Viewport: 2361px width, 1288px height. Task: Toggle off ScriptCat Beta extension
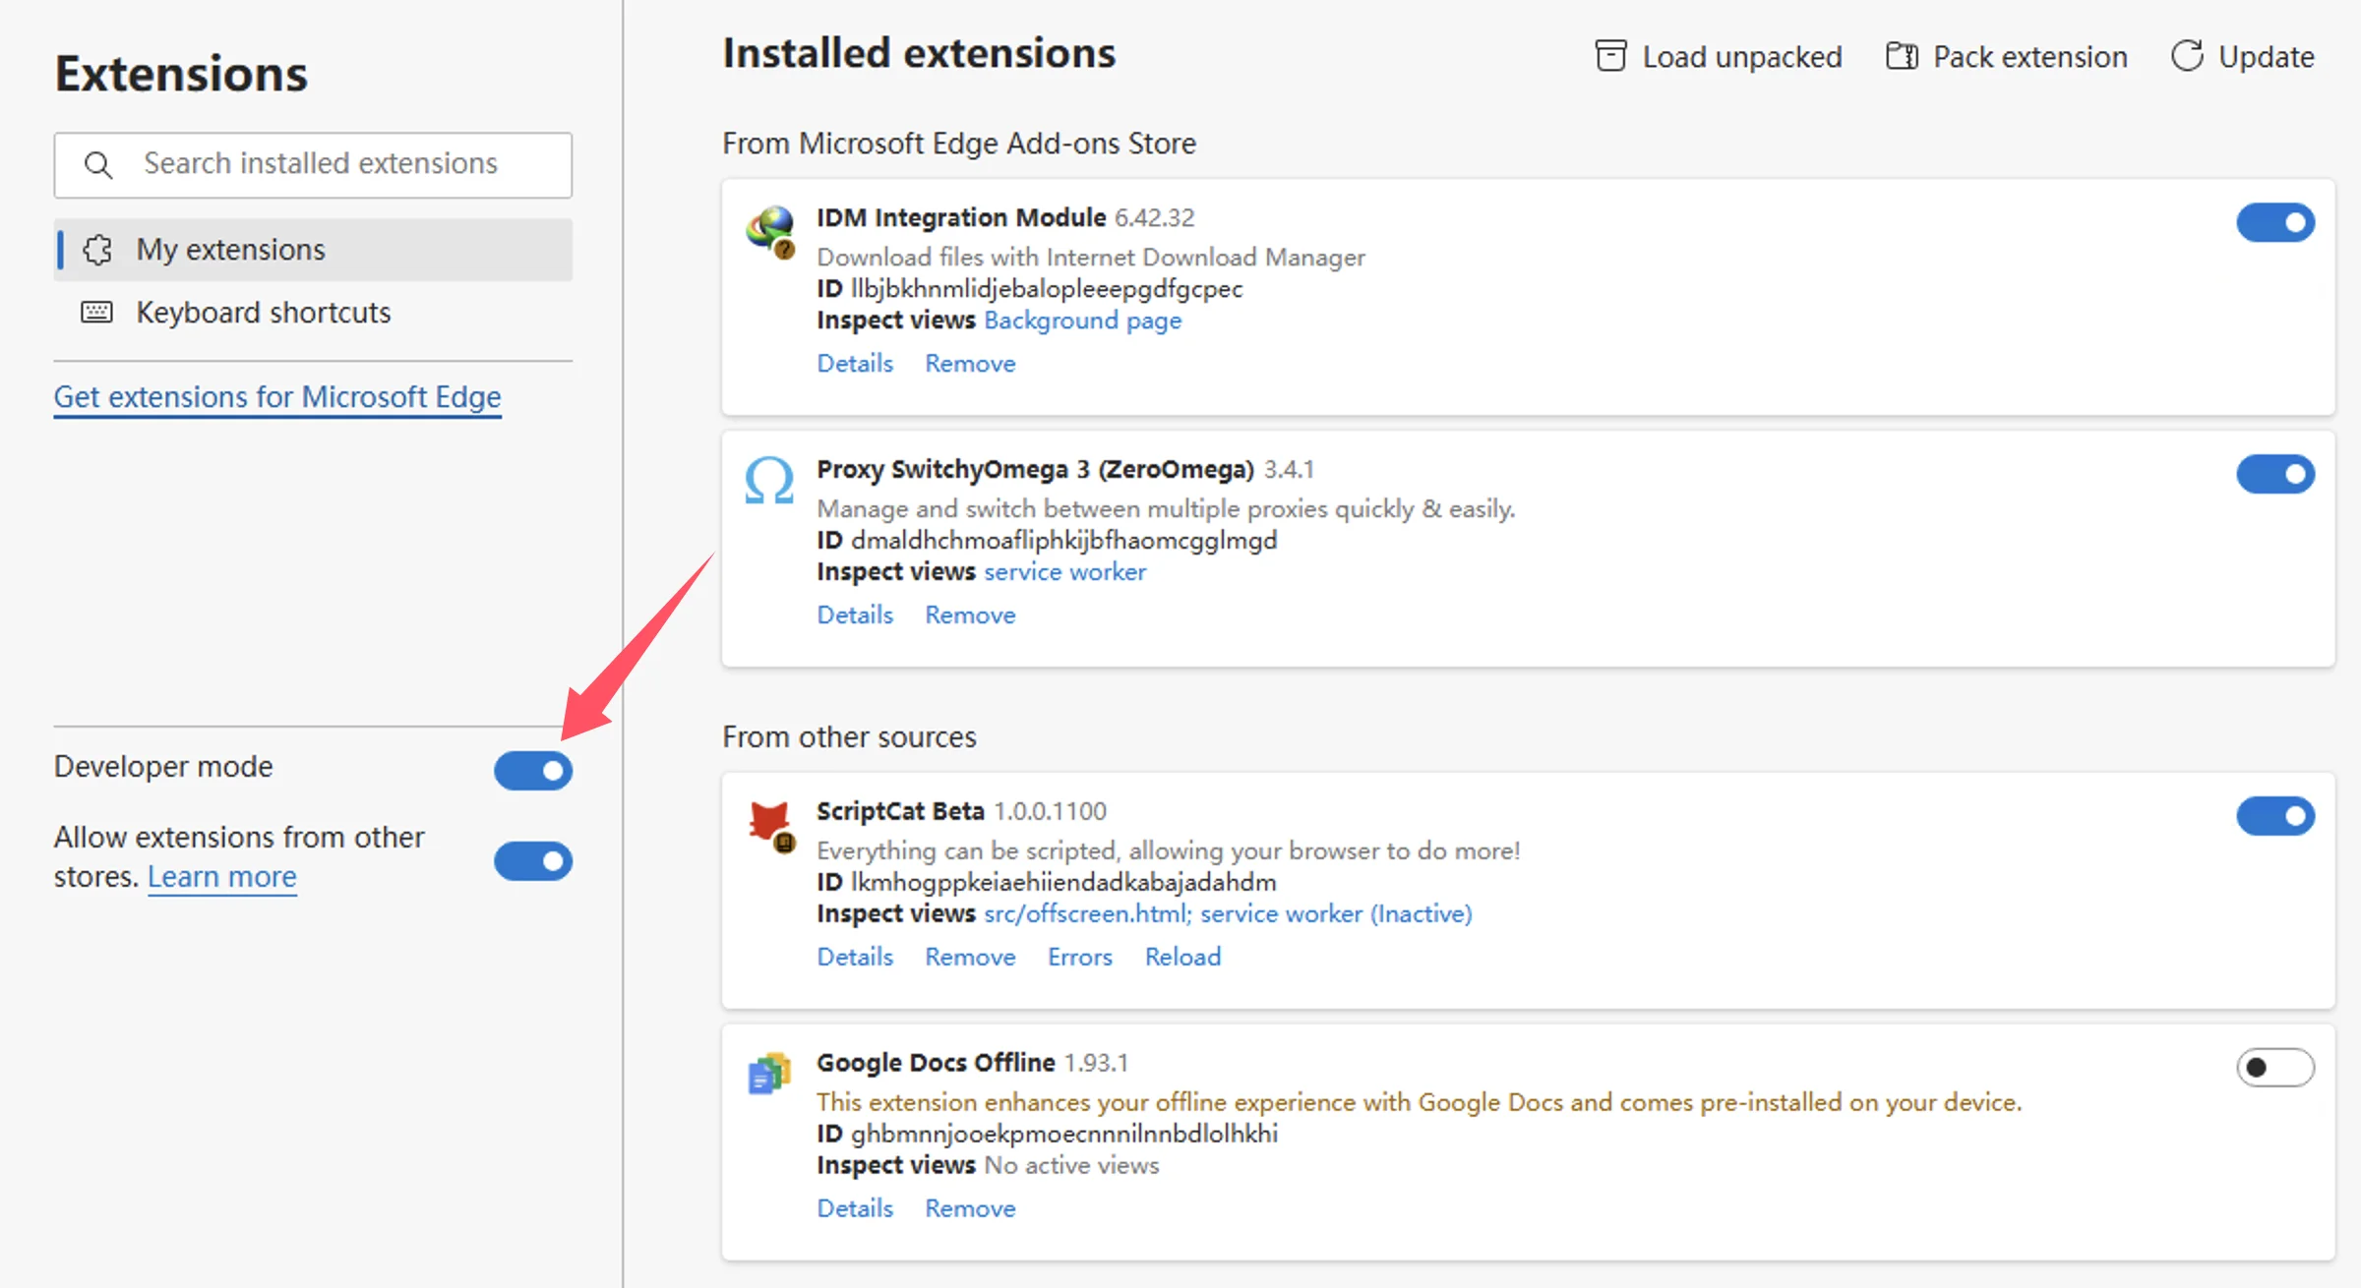click(2275, 816)
